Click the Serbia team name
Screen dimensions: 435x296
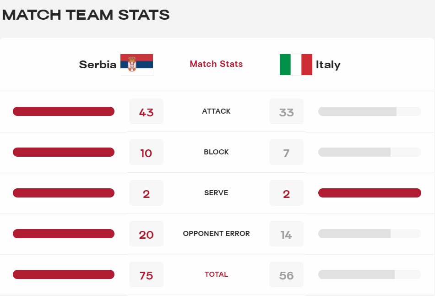pos(98,65)
